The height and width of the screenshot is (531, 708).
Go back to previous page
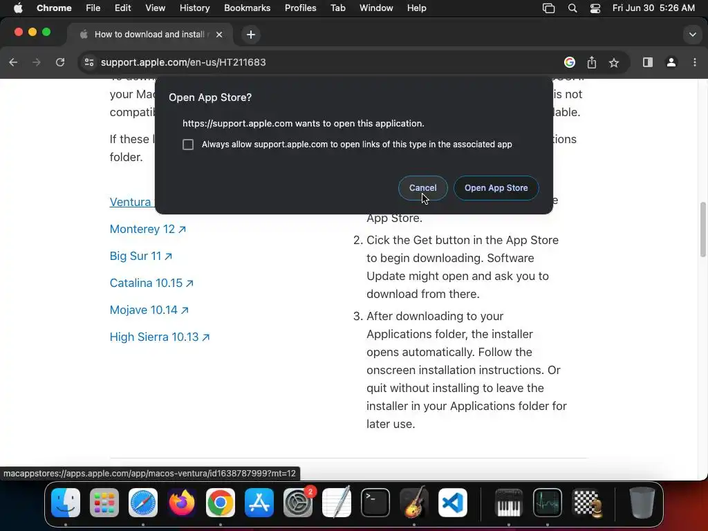(x=14, y=62)
